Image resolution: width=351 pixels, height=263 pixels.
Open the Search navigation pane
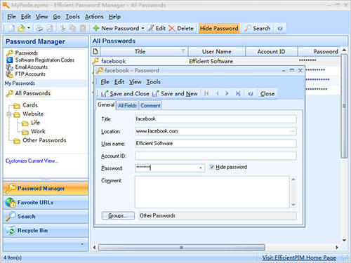click(x=46, y=217)
